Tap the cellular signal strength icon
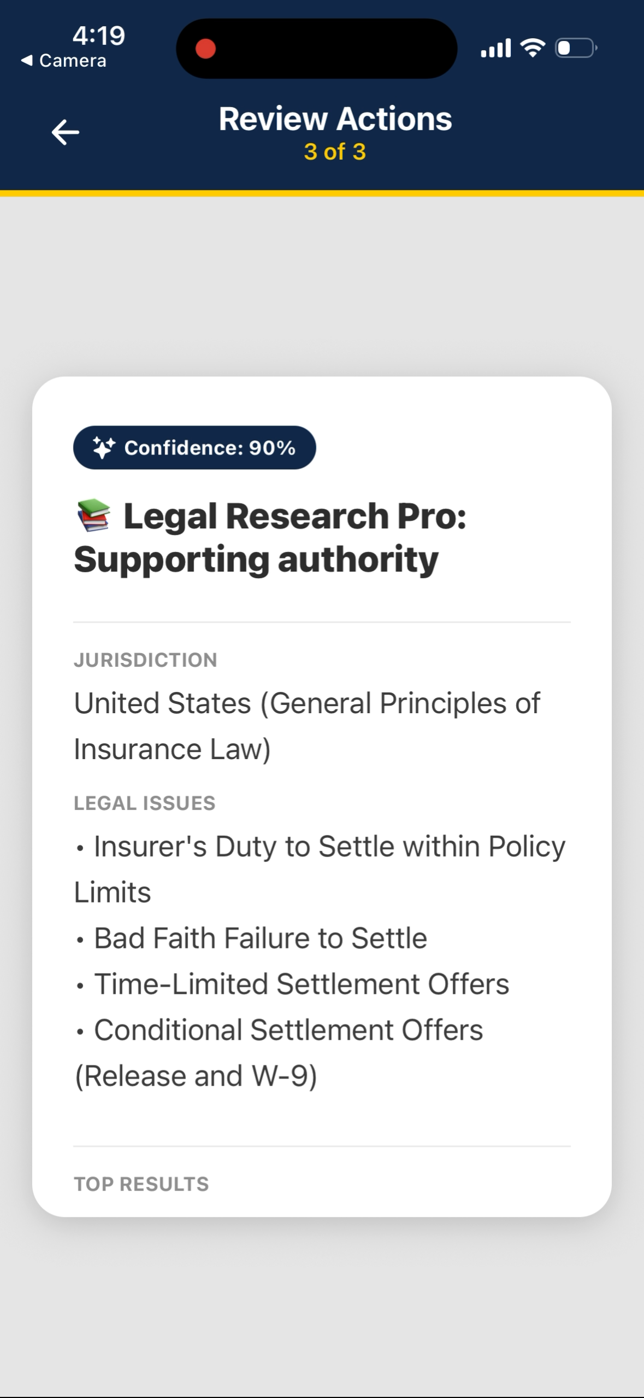The height and width of the screenshot is (1398, 644). tap(495, 48)
